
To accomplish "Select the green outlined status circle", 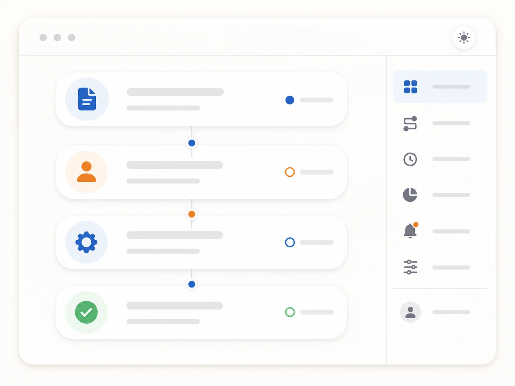I will point(290,312).
